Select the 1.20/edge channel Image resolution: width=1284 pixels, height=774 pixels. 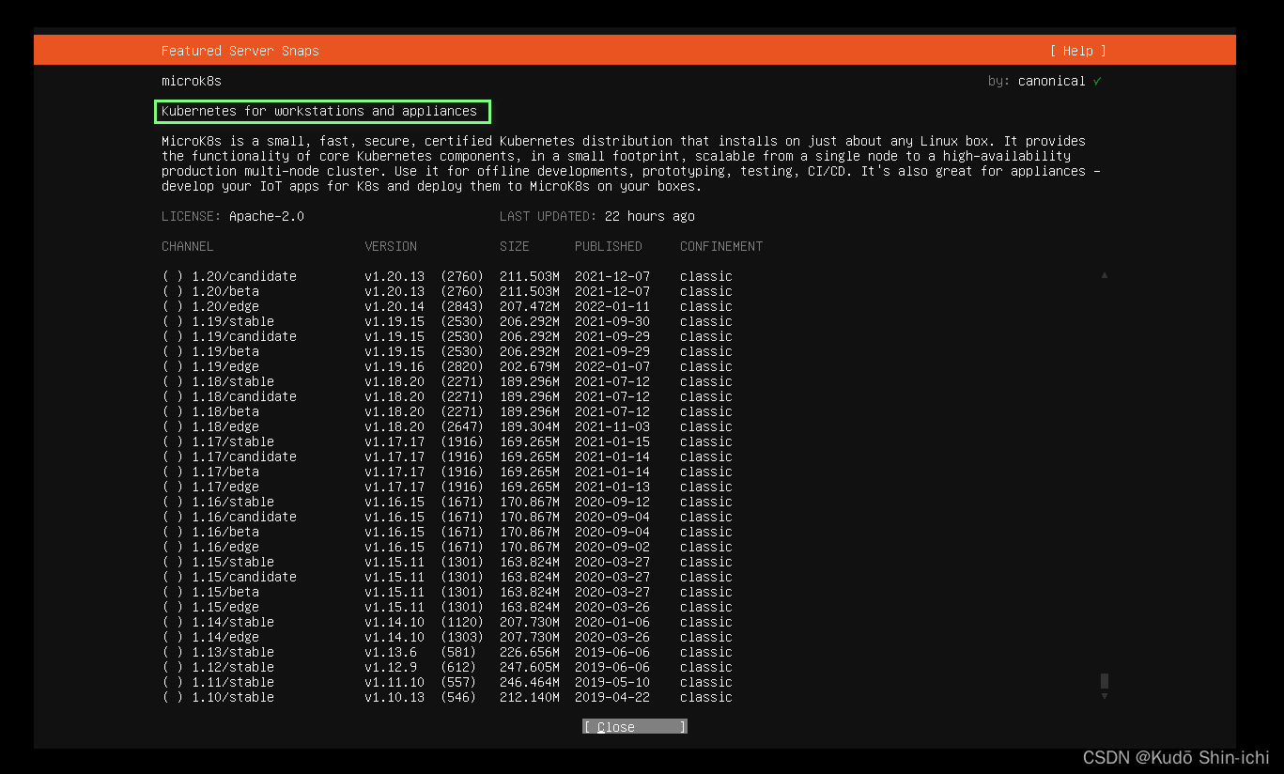tap(447, 306)
